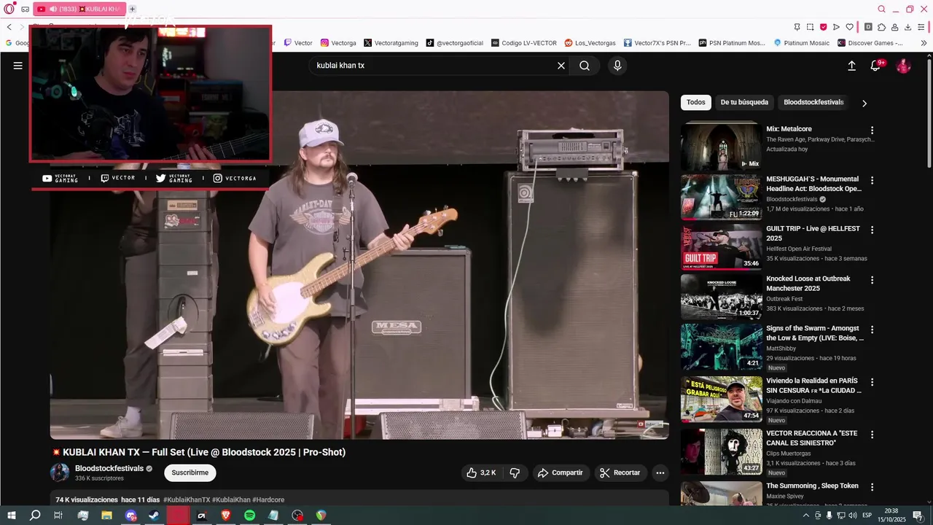This screenshot has width=933, height=525.
Task: Go back with browser back arrow
Action: pos(9,27)
